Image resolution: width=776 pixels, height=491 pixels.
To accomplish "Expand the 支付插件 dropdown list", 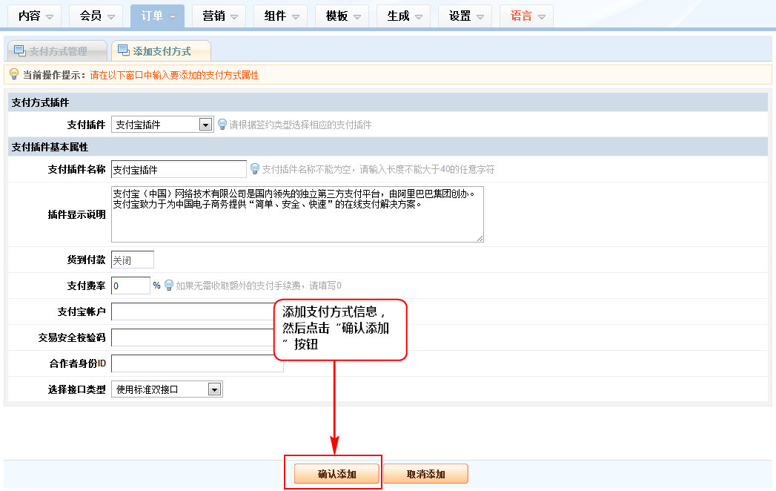I will pos(206,125).
